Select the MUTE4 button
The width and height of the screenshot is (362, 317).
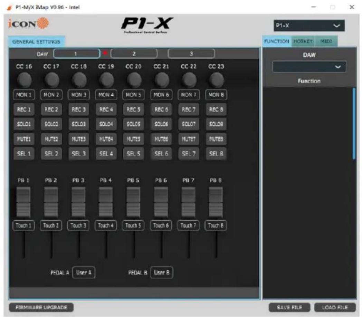[106, 139]
